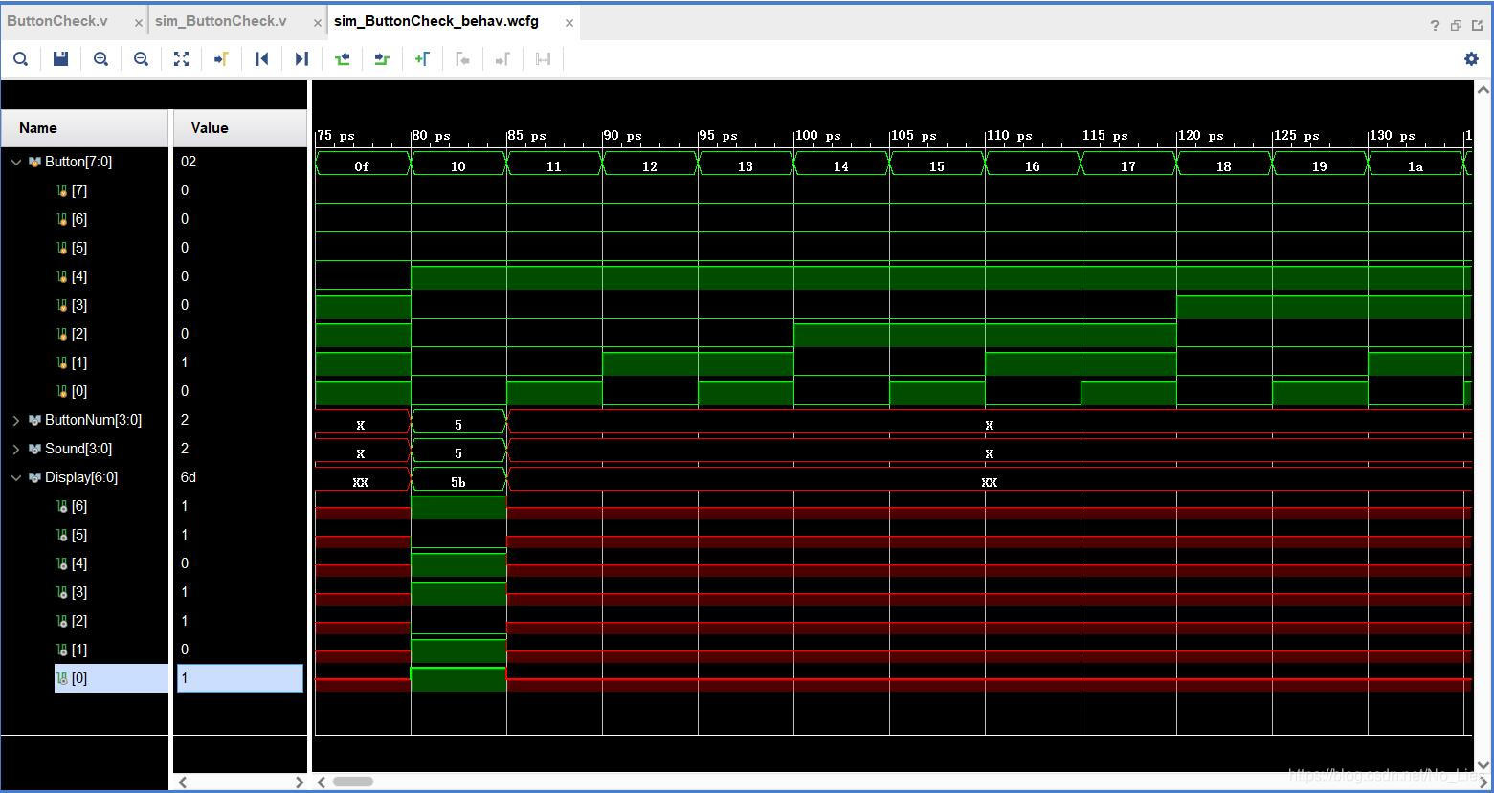Click the value 6d for Display[6:0]
Screen dimensions: 1494x793
coord(189,477)
